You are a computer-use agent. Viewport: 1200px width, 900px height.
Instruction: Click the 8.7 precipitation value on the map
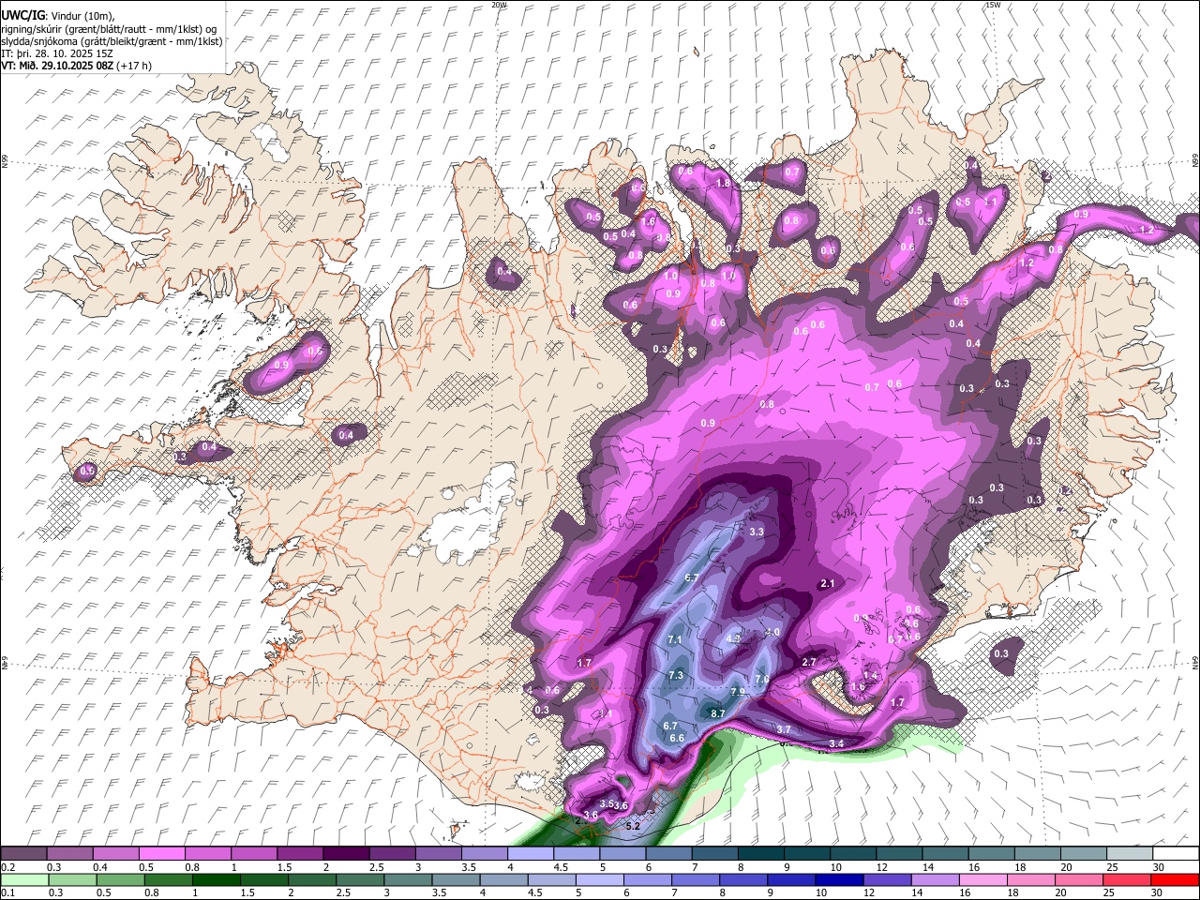pos(718,713)
